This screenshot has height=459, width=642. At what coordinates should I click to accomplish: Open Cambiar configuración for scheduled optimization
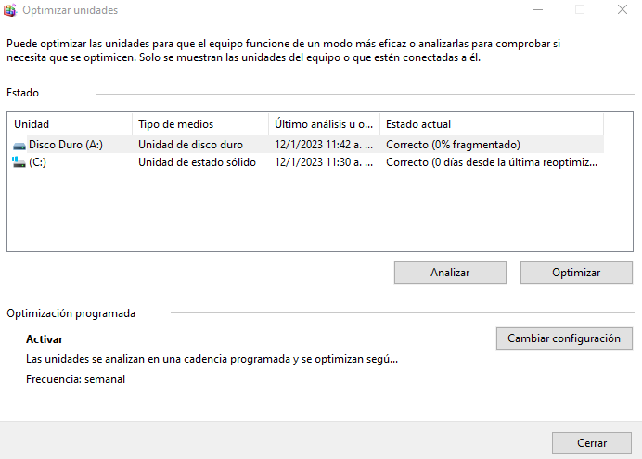564,338
